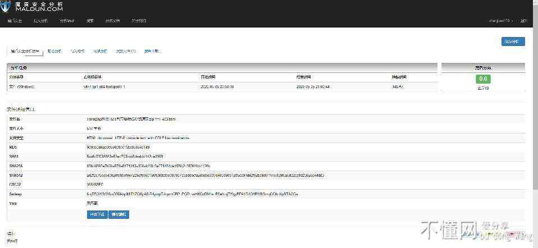Click the Maldun shield logo icon

6,7
